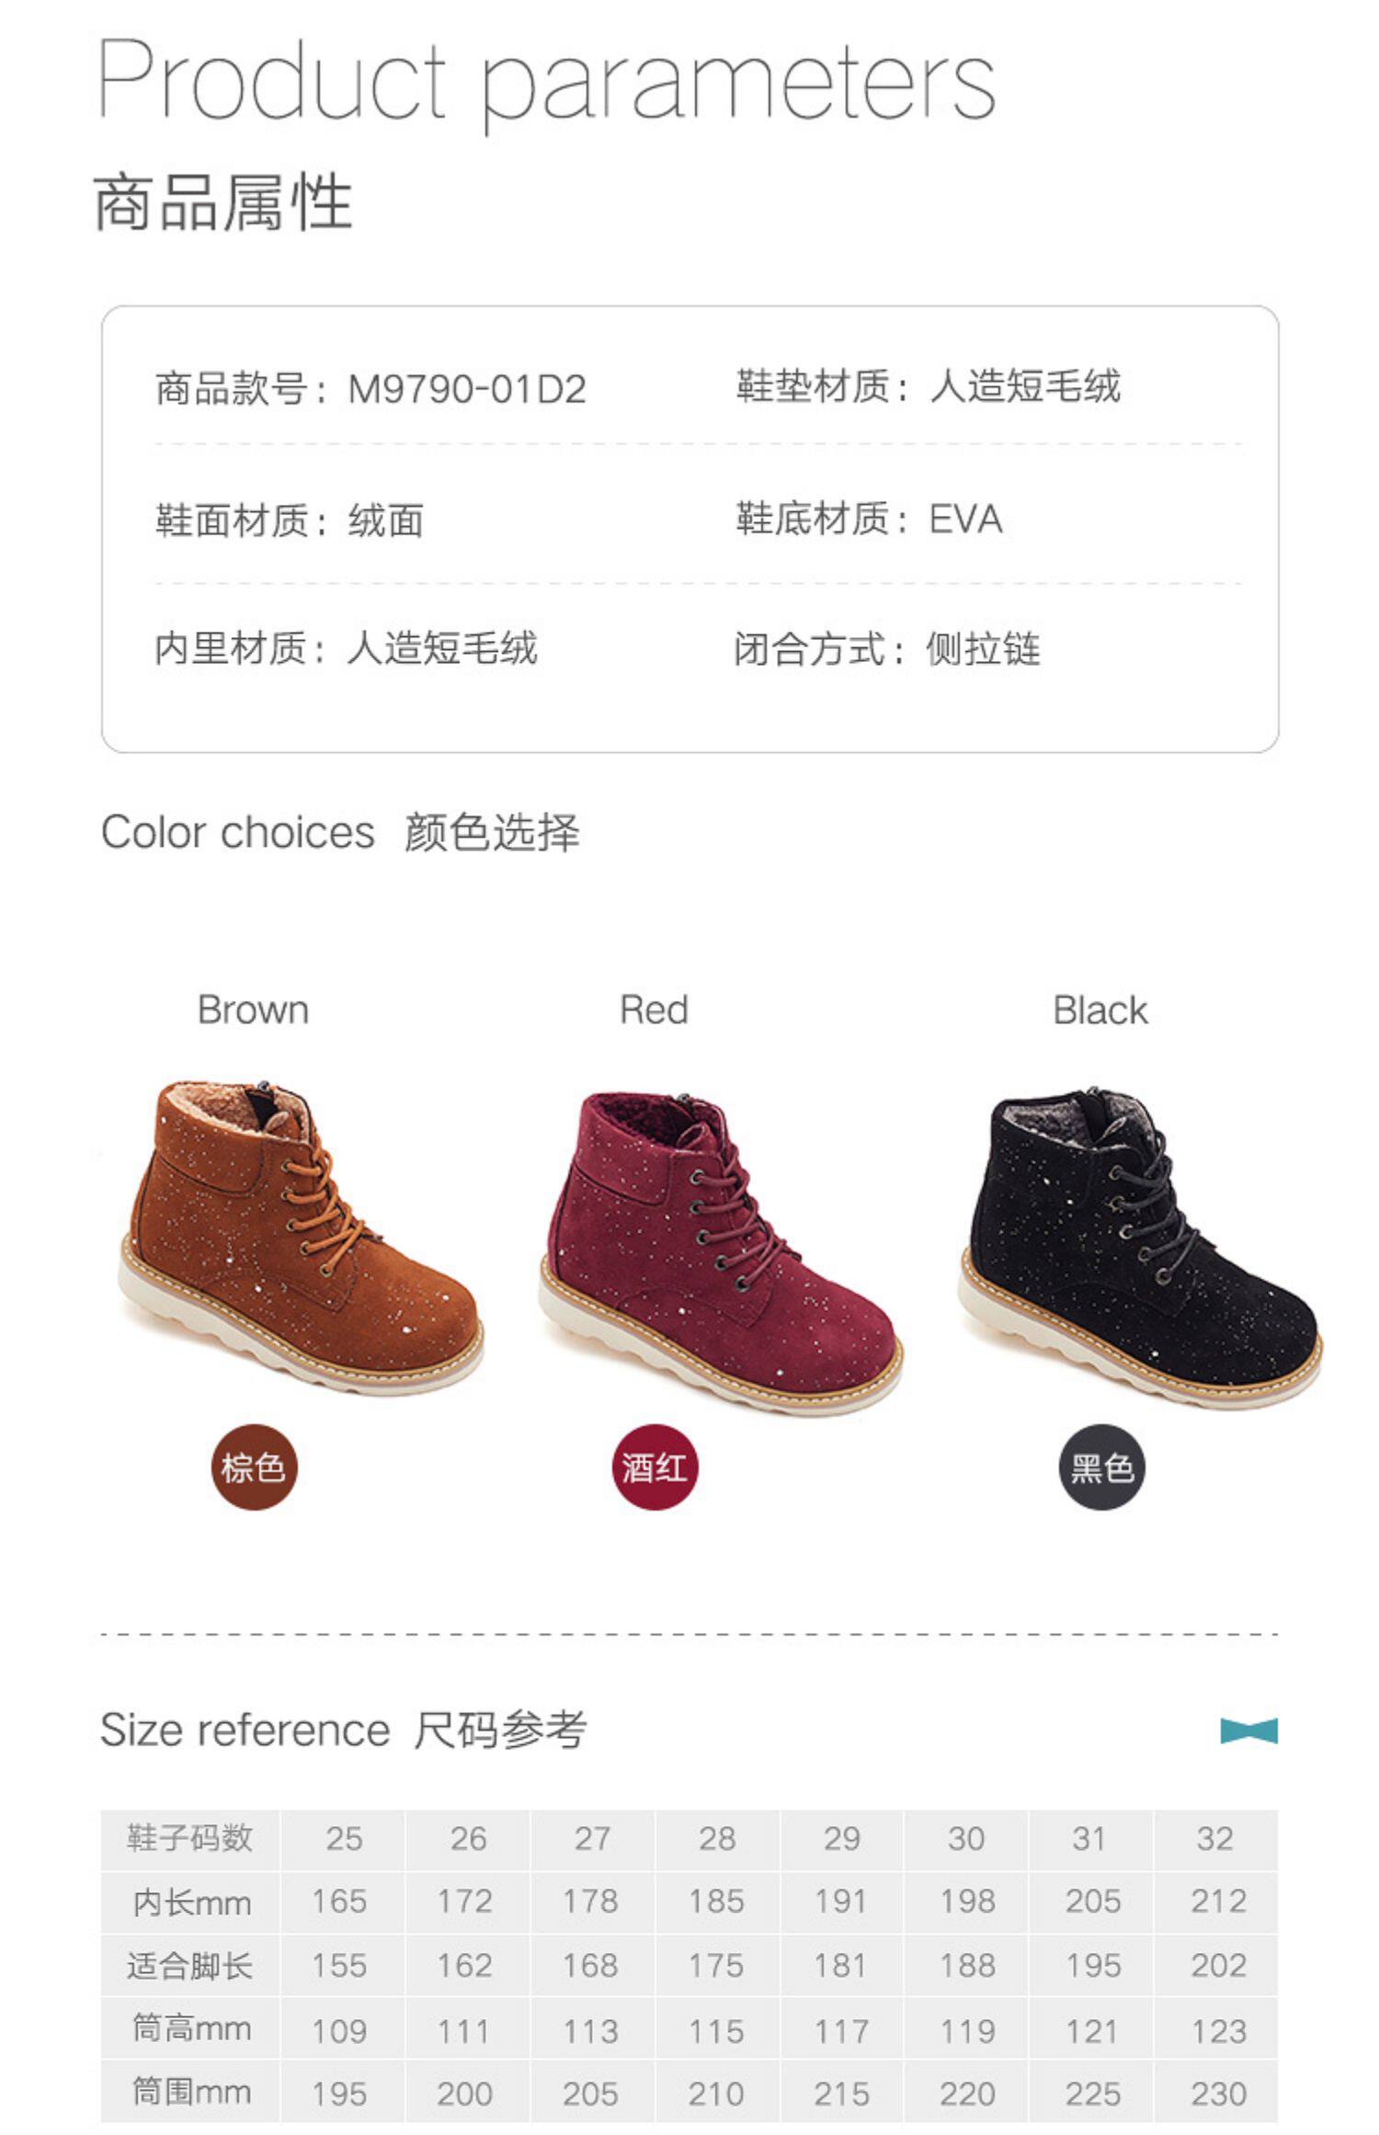Click the product model number M9790-01D2

(467, 389)
